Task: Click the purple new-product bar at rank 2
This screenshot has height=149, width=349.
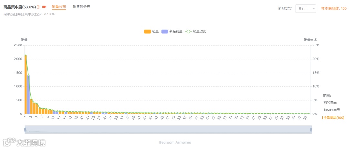Action: 28,94
